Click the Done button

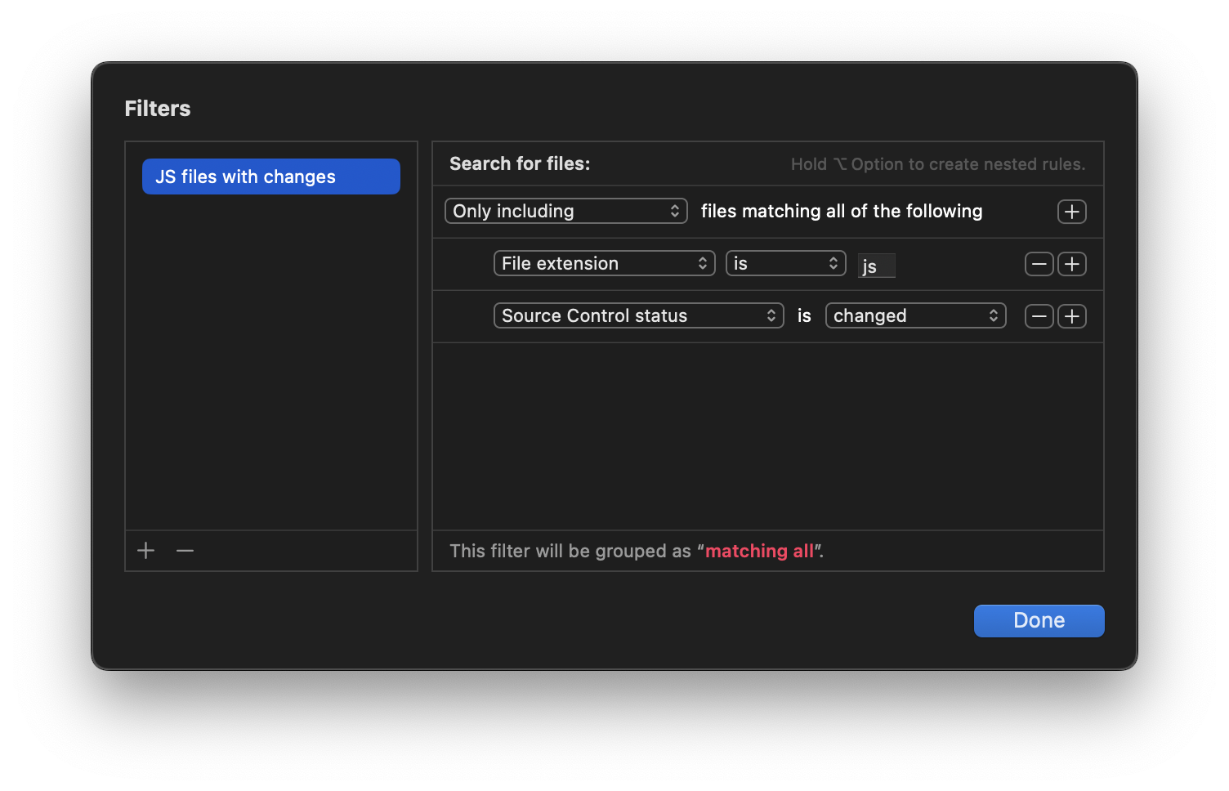1039,621
